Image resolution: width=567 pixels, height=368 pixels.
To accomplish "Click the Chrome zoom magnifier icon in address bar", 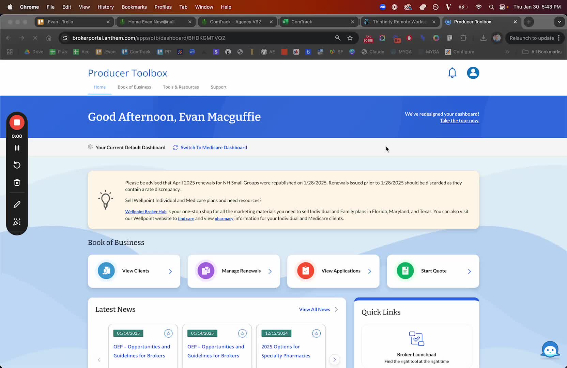I will (338, 38).
